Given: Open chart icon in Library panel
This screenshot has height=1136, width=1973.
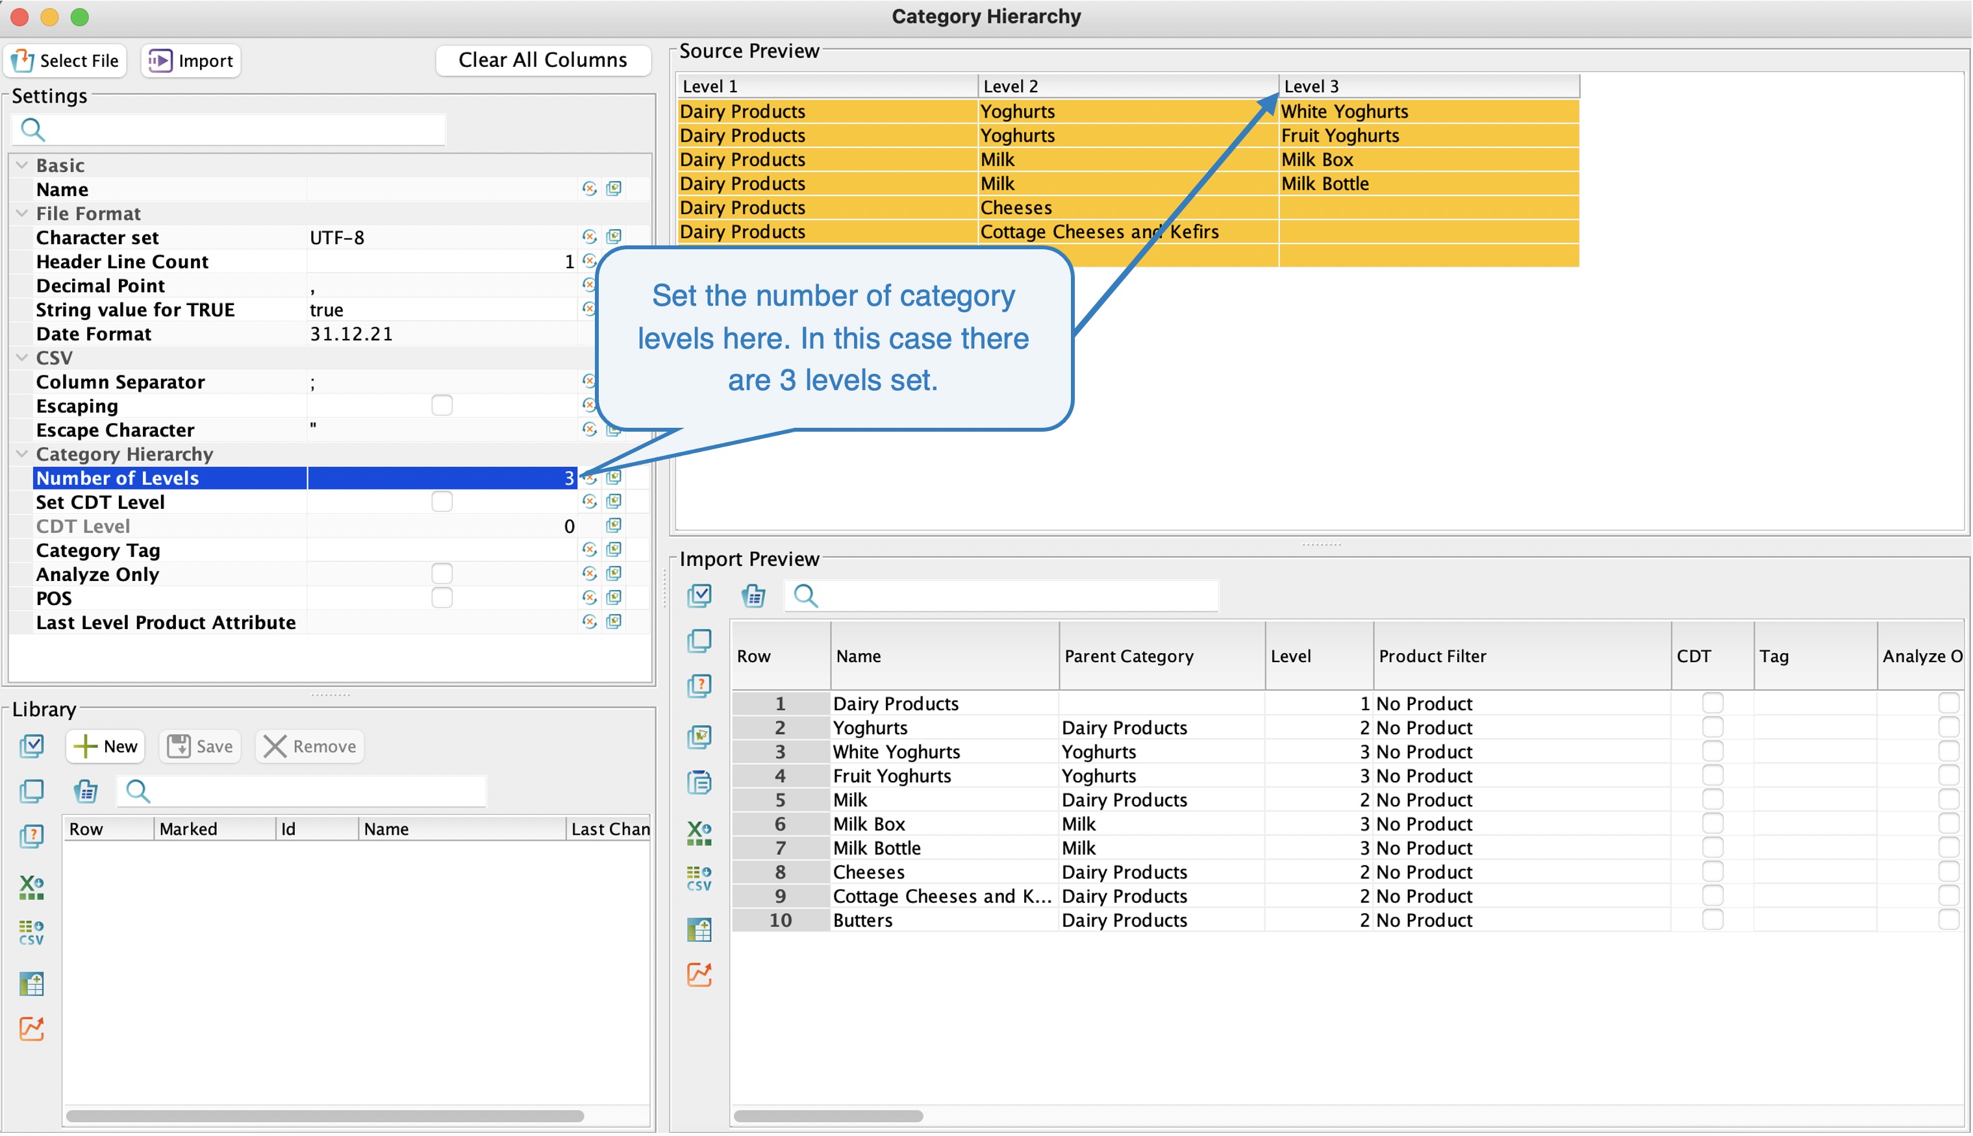Looking at the screenshot, I should pyautogui.click(x=32, y=1029).
